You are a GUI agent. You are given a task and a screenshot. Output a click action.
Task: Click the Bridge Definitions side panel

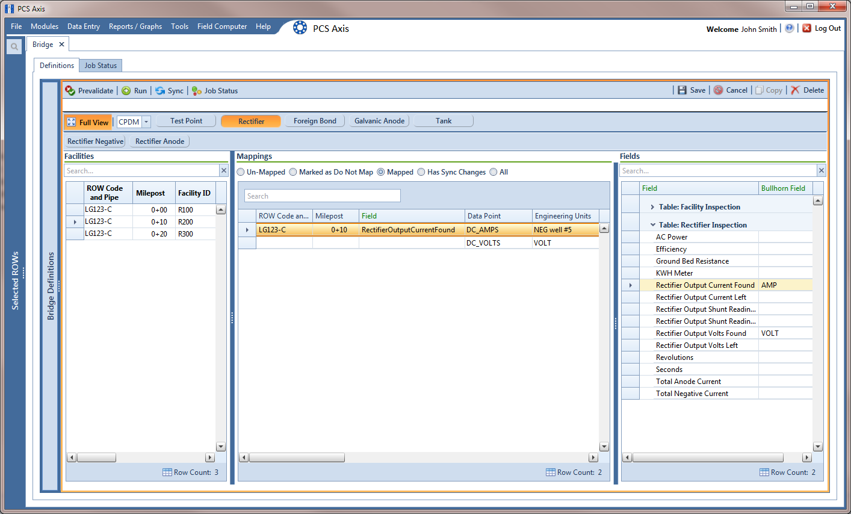click(51, 286)
